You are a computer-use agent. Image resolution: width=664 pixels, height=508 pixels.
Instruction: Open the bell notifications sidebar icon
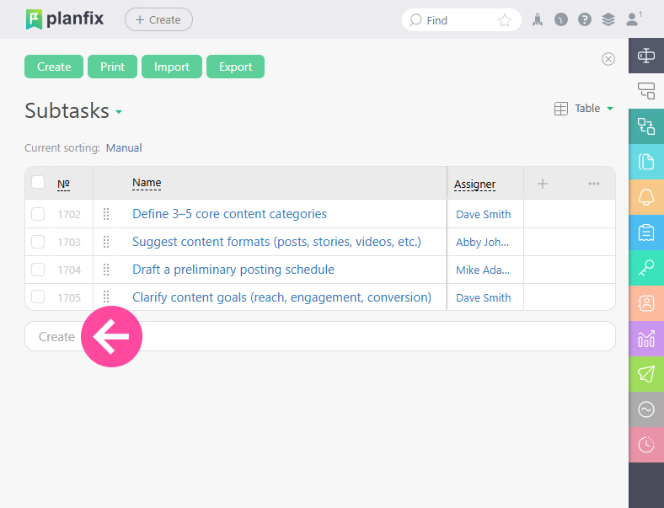(646, 197)
